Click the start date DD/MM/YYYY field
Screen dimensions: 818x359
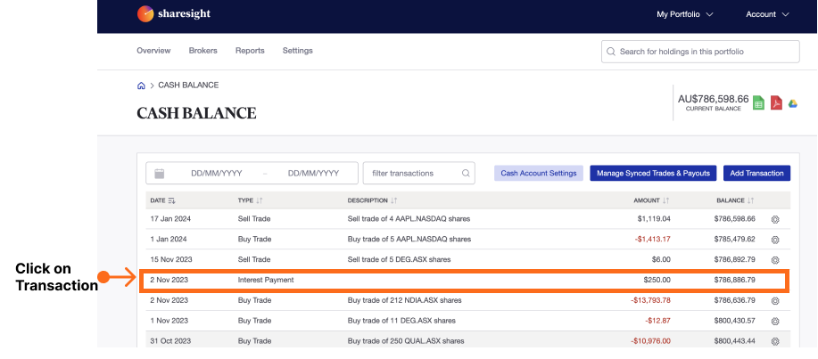click(x=217, y=174)
